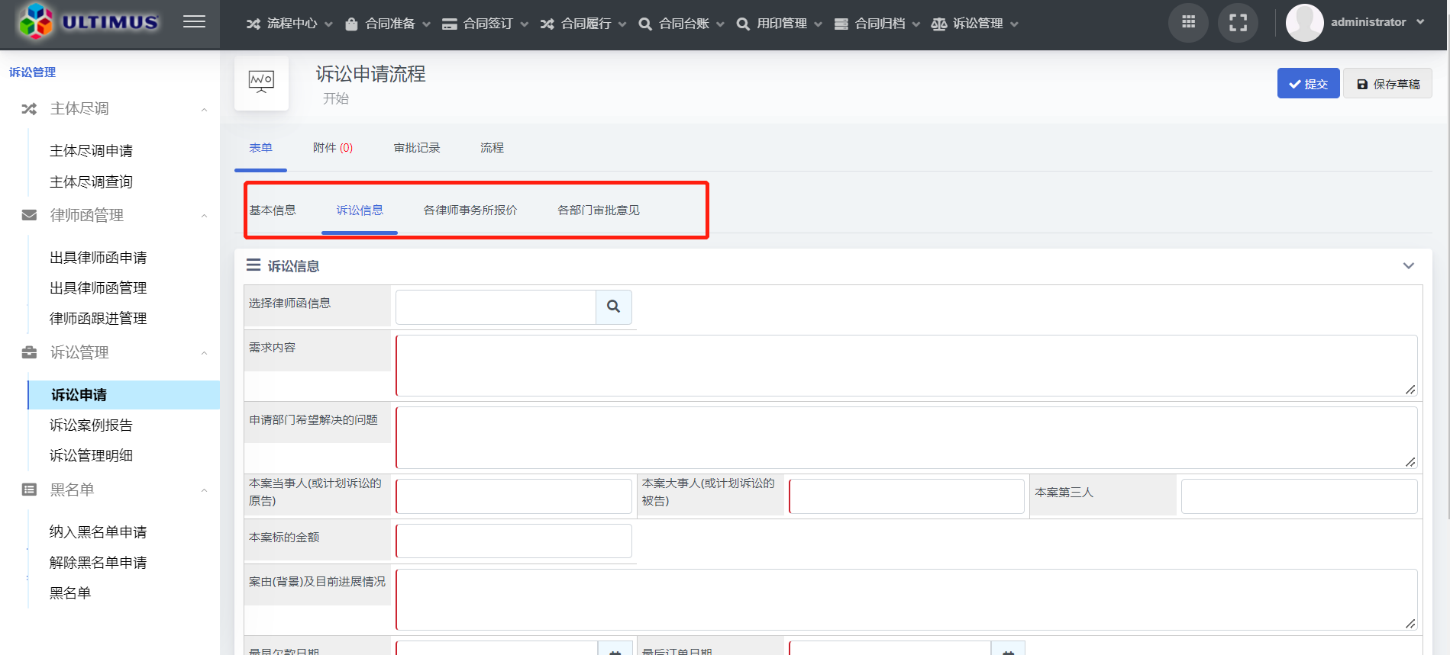Click the 提交 submit button
The width and height of the screenshot is (1450, 655).
[x=1307, y=84]
